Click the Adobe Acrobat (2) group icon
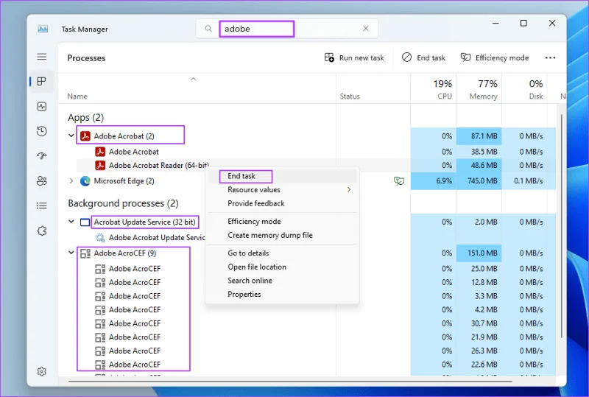The width and height of the screenshot is (589, 397). 85,136
